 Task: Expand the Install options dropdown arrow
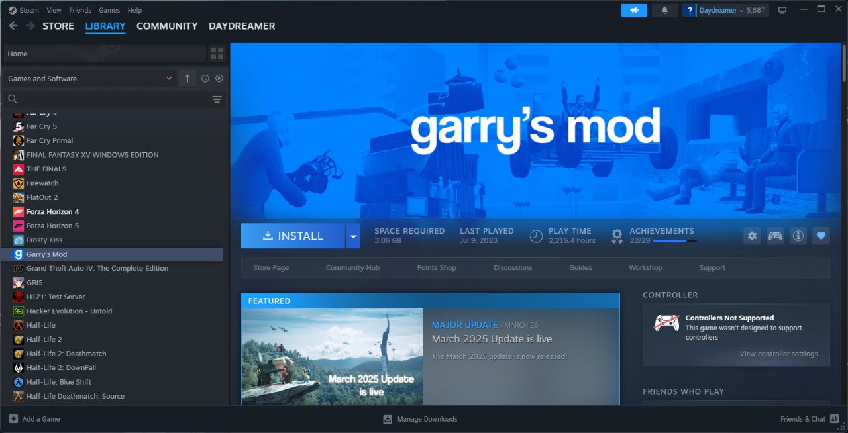point(353,236)
